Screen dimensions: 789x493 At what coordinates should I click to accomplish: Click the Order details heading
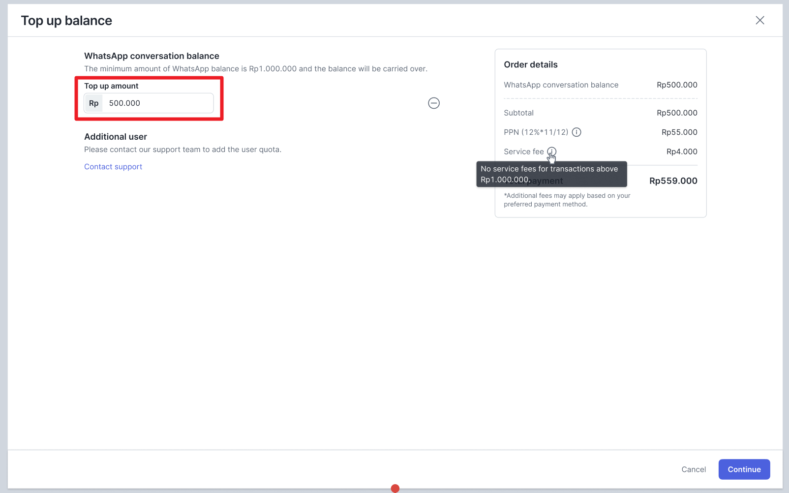[x=531, y=64]
